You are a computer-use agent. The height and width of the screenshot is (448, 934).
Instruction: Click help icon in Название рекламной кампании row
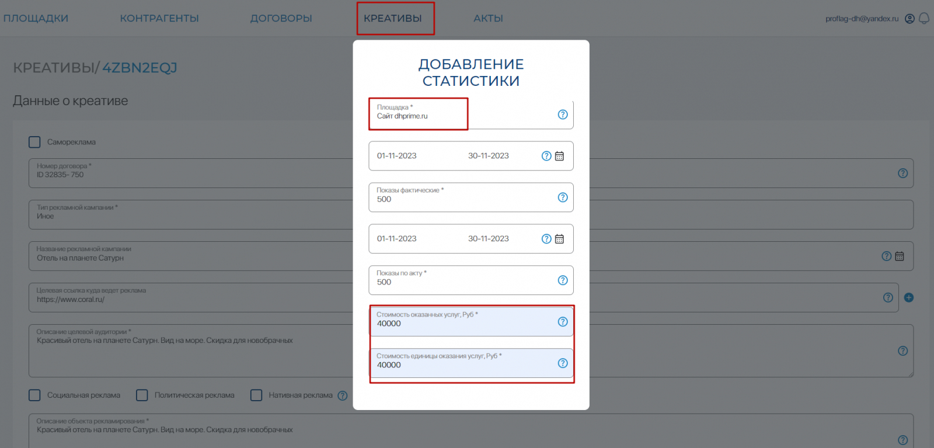tap(887, 256)
